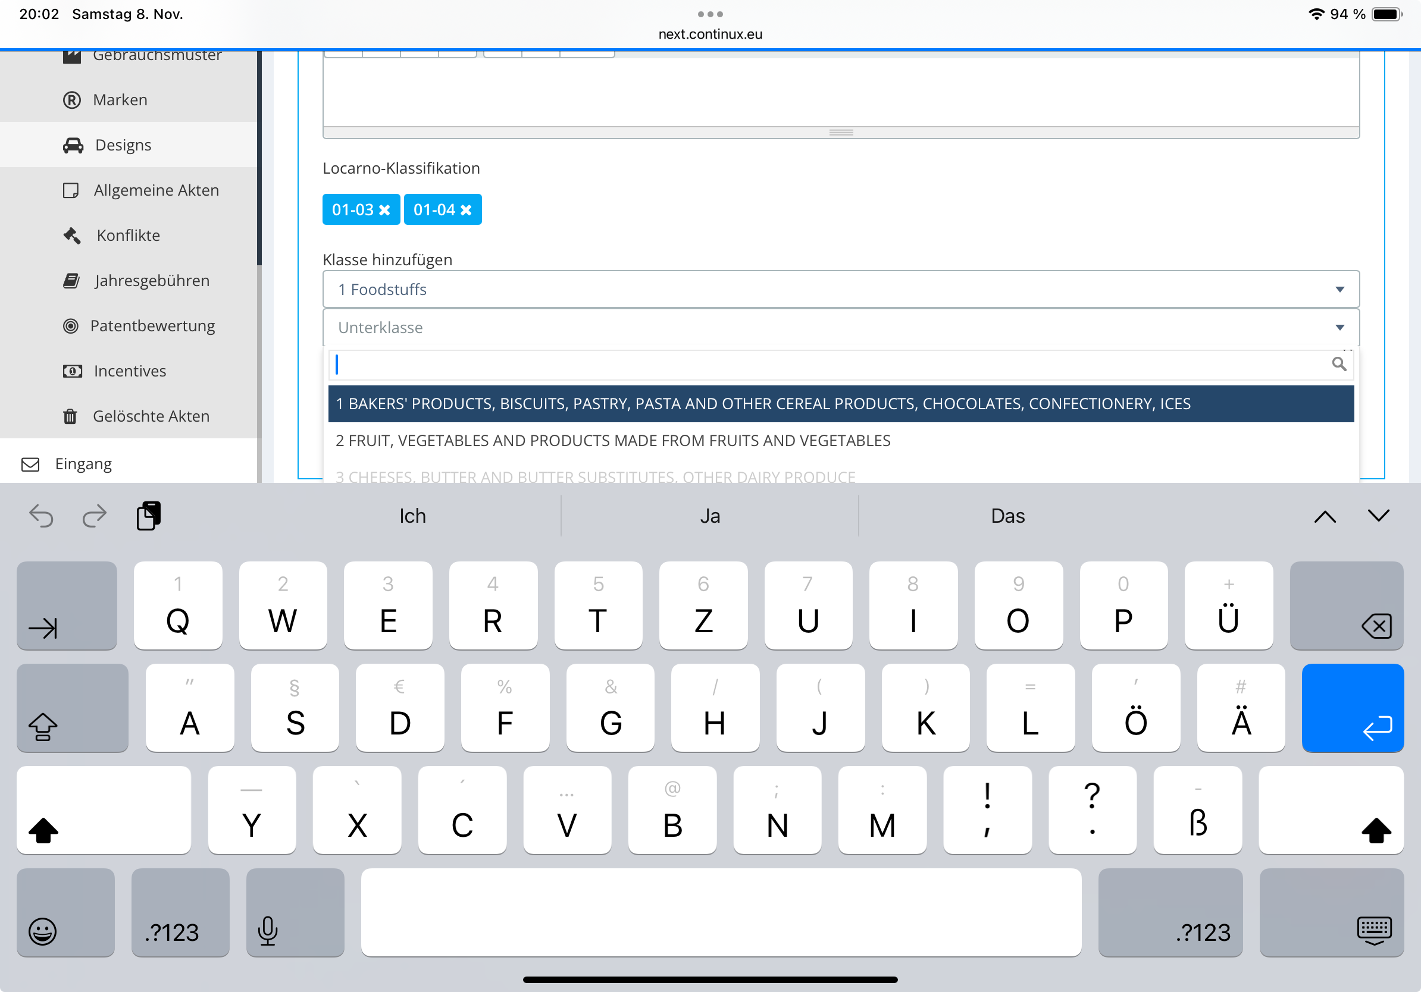This screenshot has height=992, width=1421.
Task: Choose the Fruit, Vegetables subclass option
Action: [x=613, y=441]
